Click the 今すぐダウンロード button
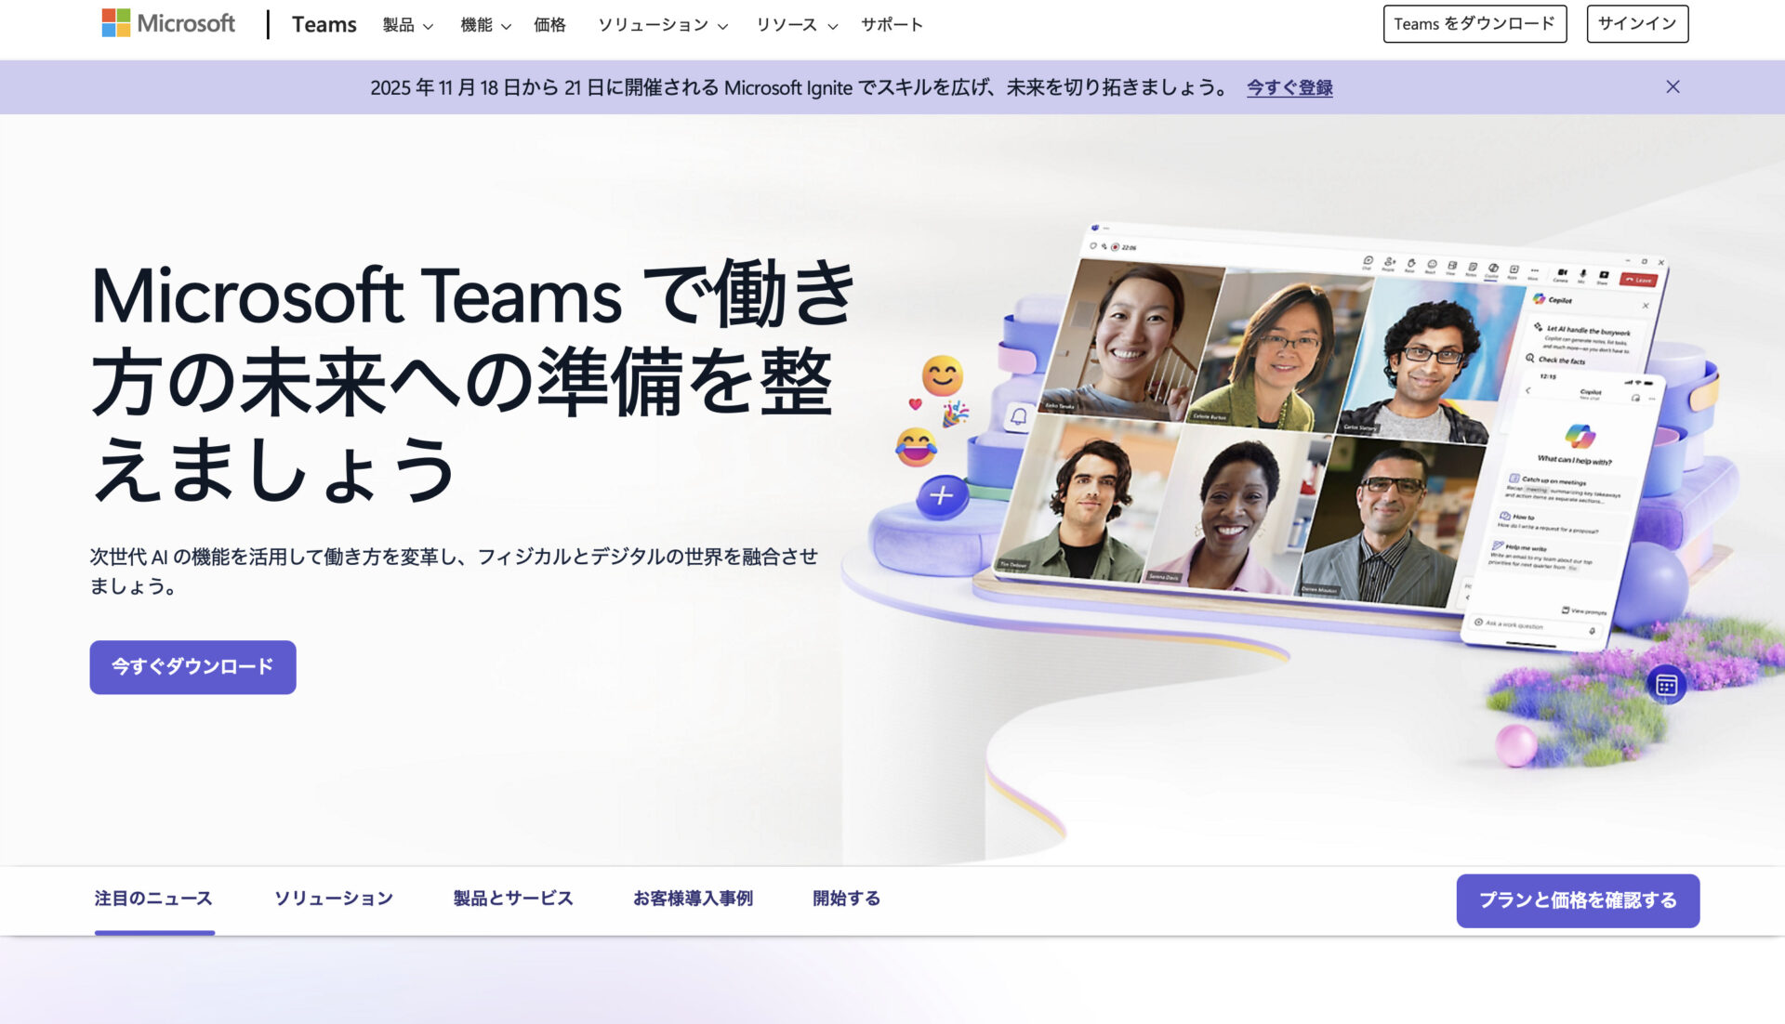The width and height of the screenshot is (1785, 1024). click(192, 666)
